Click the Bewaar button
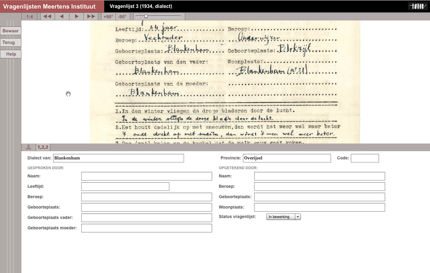Screen dimensions: 430x273 pos(10,31)
